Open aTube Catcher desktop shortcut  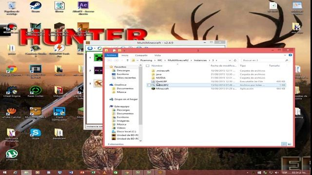point(12,113)
